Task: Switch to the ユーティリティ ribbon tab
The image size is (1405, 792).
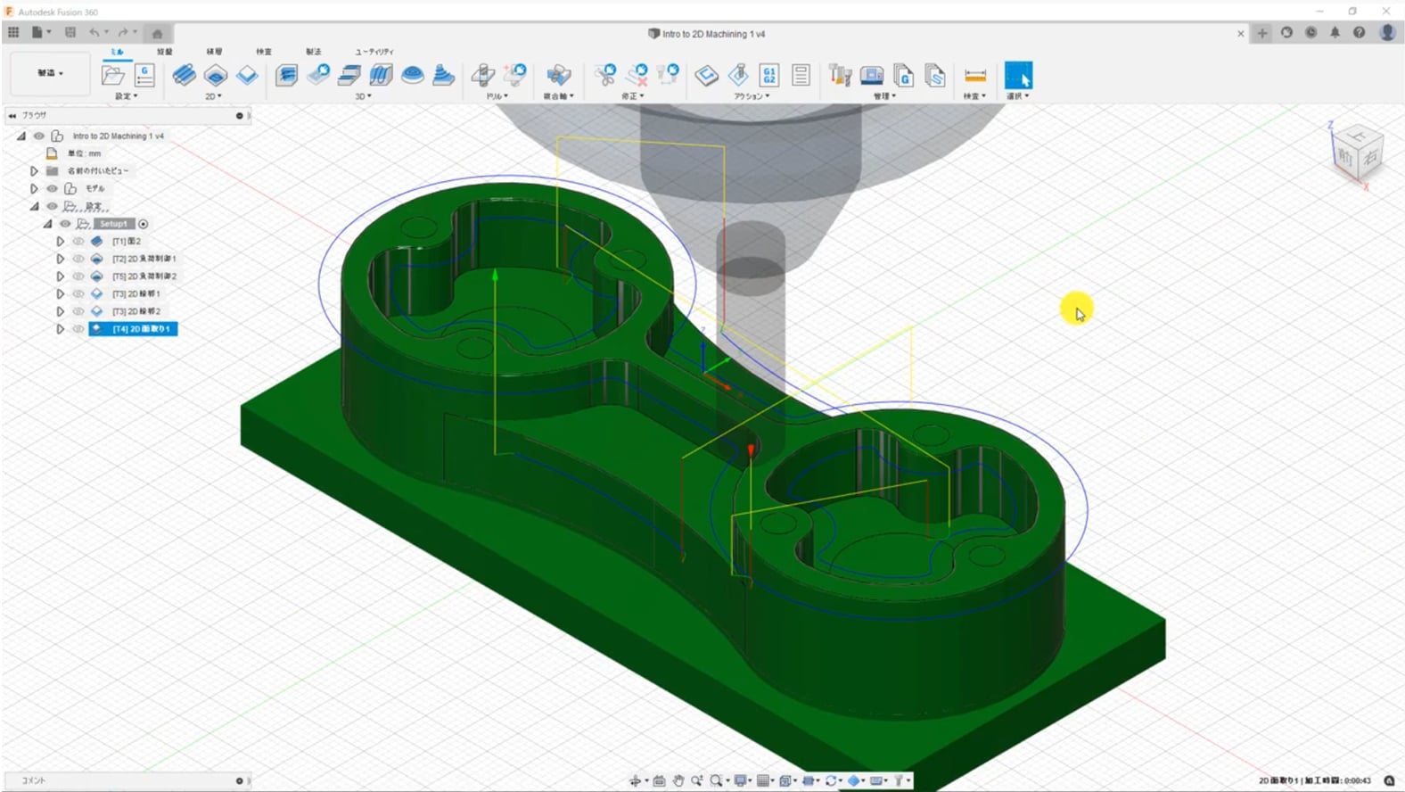Action: coord(374,52)
